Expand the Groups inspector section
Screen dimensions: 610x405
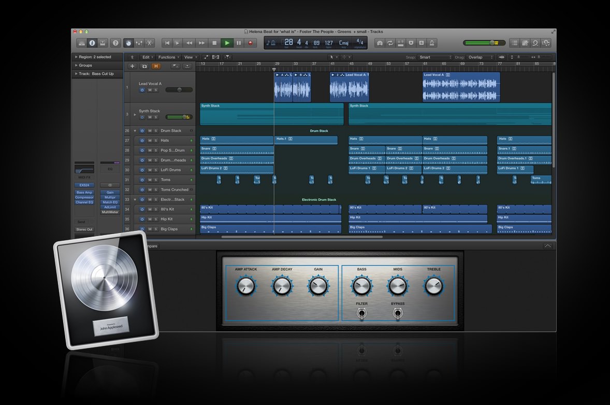coord(76,65)
